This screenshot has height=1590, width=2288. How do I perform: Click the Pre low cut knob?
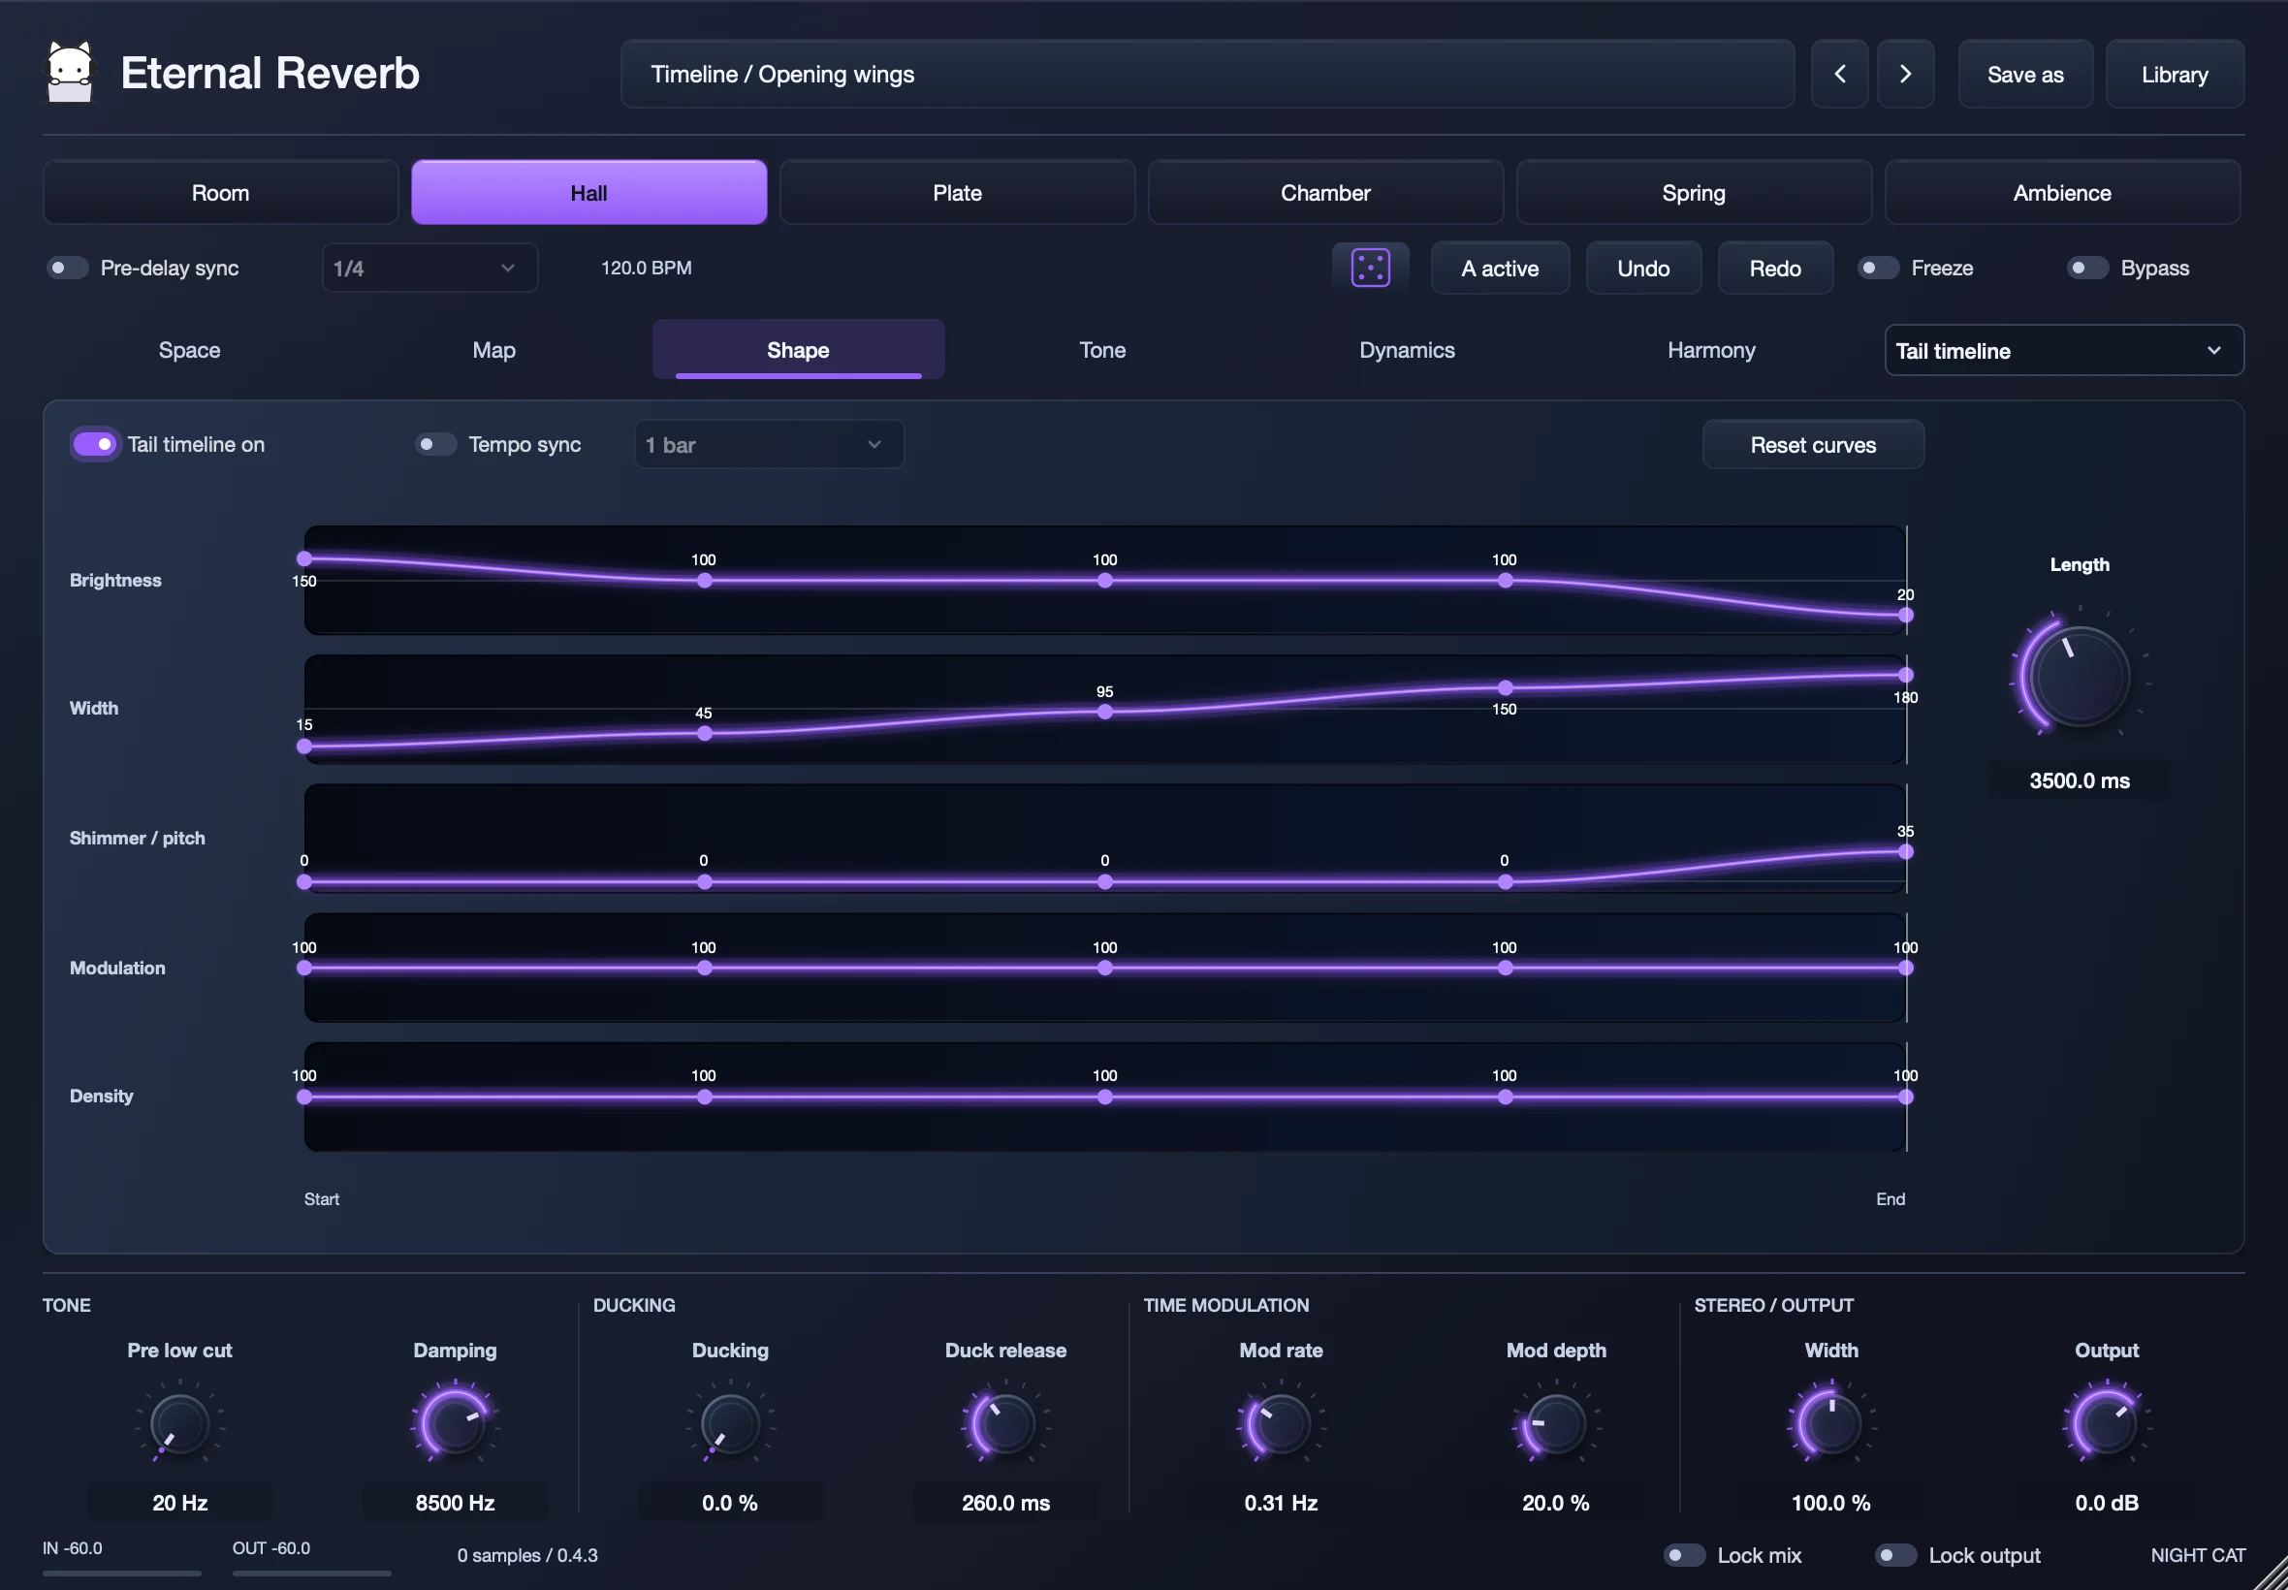click(x=179, y=1424)
